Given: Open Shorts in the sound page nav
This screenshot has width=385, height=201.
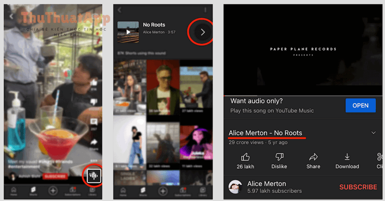Looking at the screenshot, I should [143, 192].
